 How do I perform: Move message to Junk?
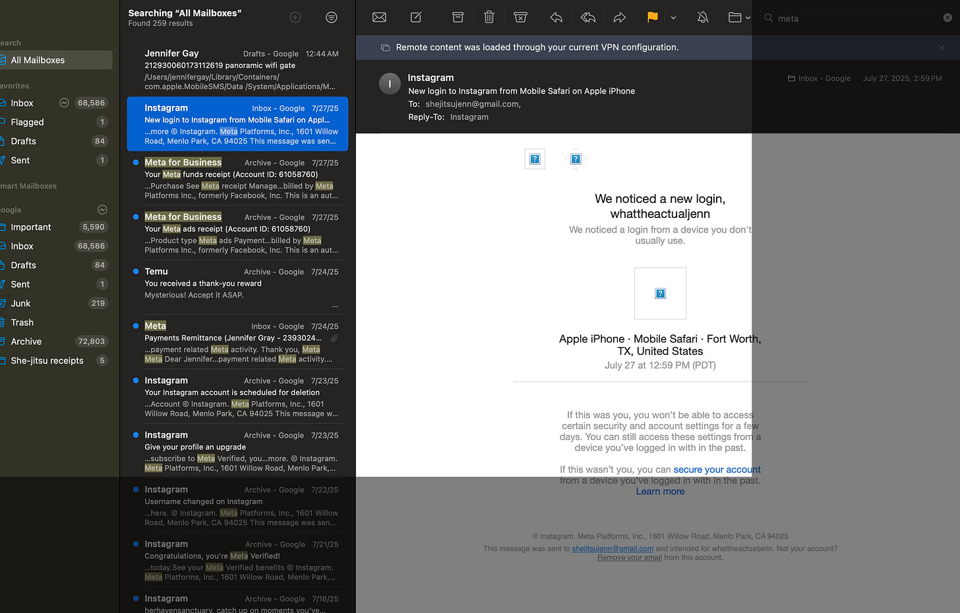[520, 18]
